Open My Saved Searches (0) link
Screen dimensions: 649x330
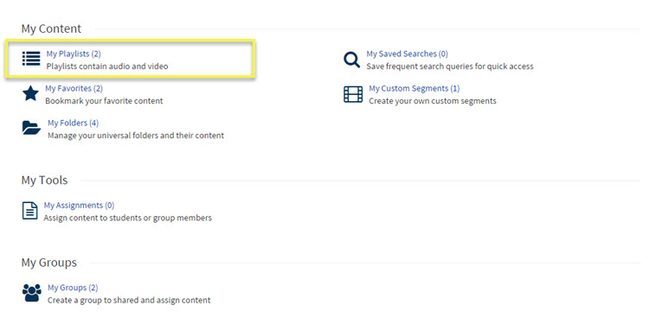point(407,54)
